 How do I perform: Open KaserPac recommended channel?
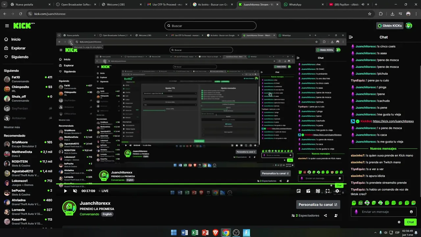28,221
